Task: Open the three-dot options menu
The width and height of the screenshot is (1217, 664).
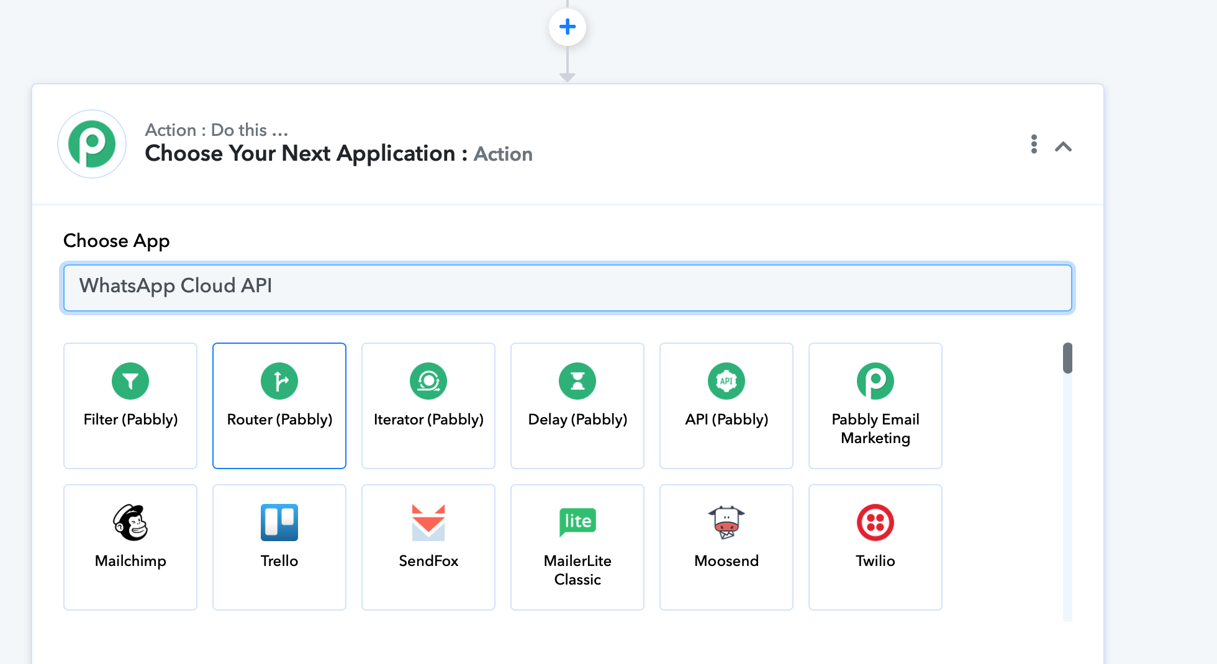Action: 1034,144
